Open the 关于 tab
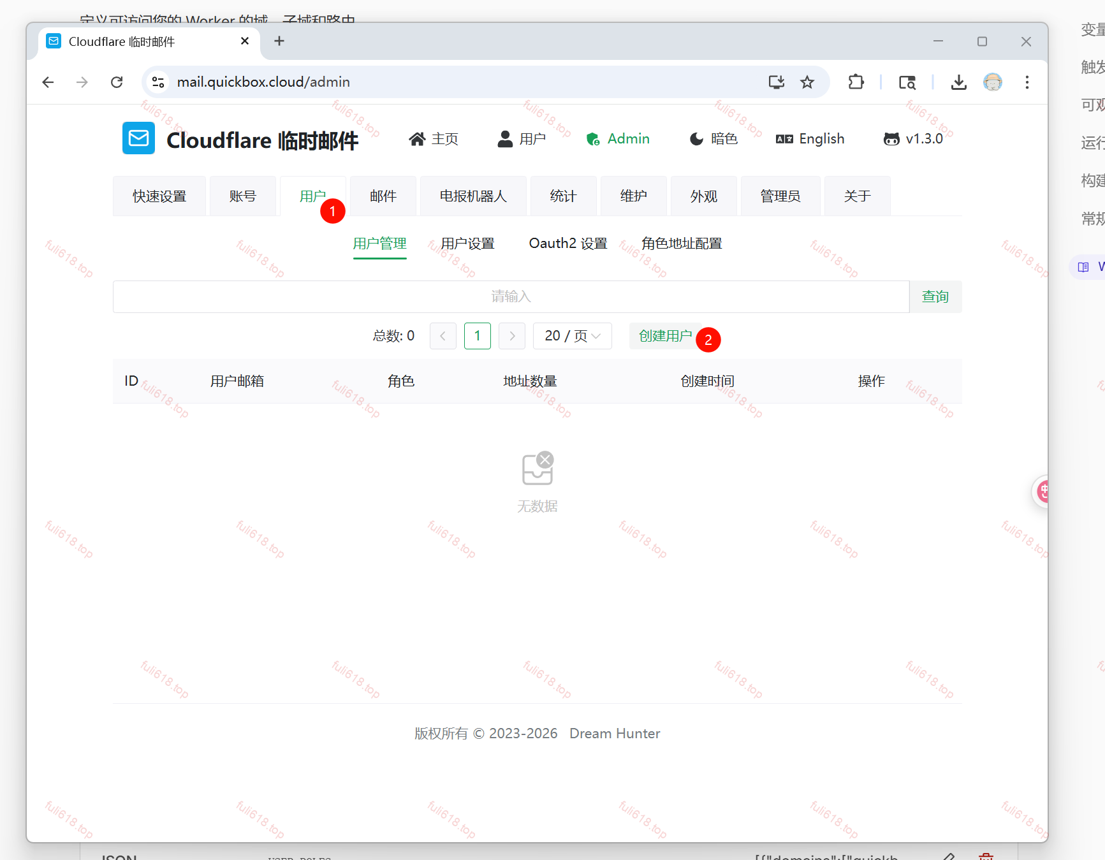This screenshot has width=1105, height=860. pyautogui.click(x=858, y=196)
